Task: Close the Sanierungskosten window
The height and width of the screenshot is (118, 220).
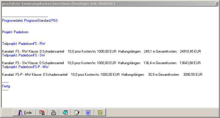Action: (217, 3)
